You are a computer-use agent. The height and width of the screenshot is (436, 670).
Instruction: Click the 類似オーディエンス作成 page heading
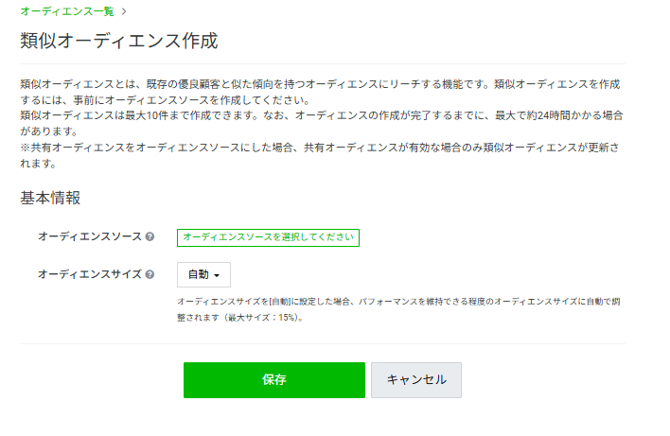(118, 41)
